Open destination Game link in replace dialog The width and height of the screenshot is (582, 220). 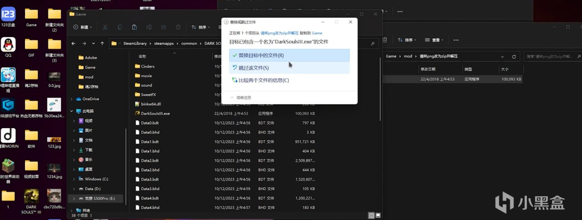pos(317,33)
